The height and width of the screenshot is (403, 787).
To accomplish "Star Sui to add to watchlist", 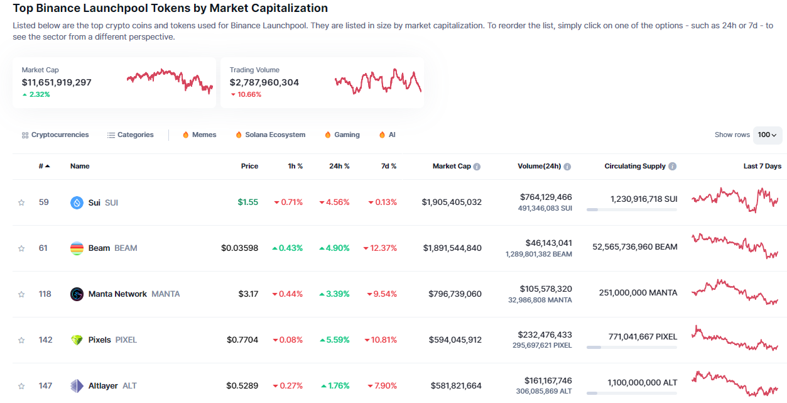I will point(21,202).
